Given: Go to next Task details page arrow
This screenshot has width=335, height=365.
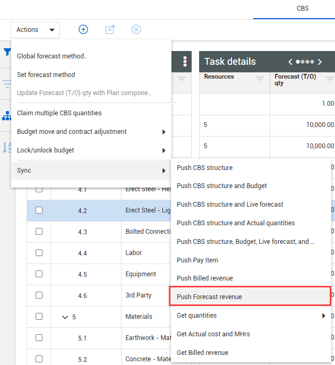Looking at the screenshot, I should (x=320, y=62).
